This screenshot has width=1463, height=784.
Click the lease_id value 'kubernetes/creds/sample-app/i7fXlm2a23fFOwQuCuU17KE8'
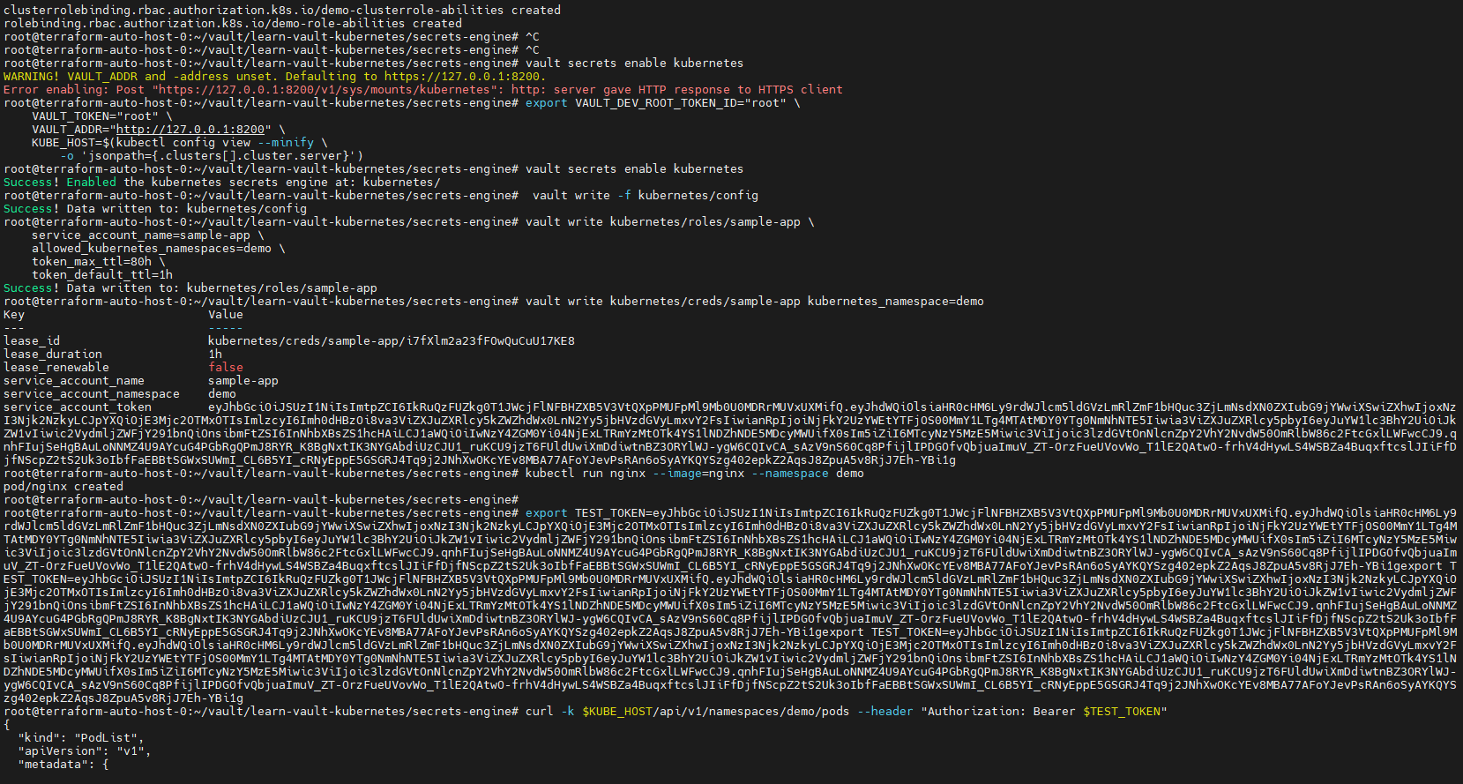pos(392,340)
